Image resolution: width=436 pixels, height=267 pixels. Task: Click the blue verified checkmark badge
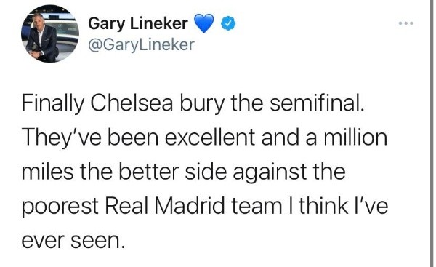pyautogui.click(x=228, y=23)
